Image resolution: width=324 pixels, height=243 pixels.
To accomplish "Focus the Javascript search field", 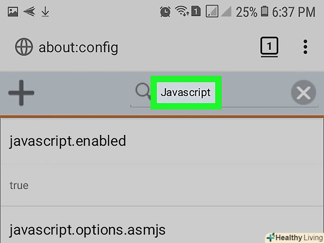I will [x=186, y=93].
